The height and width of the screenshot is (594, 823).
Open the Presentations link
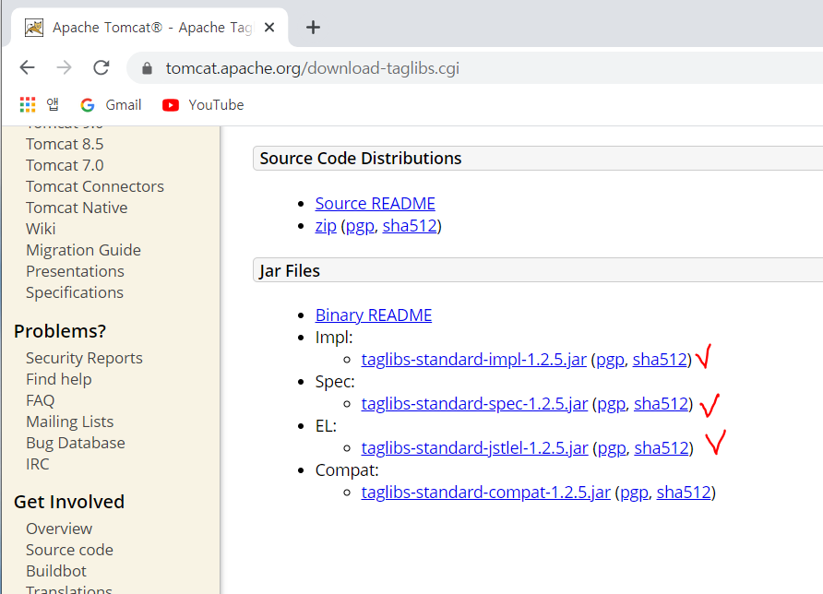(75, 271)
